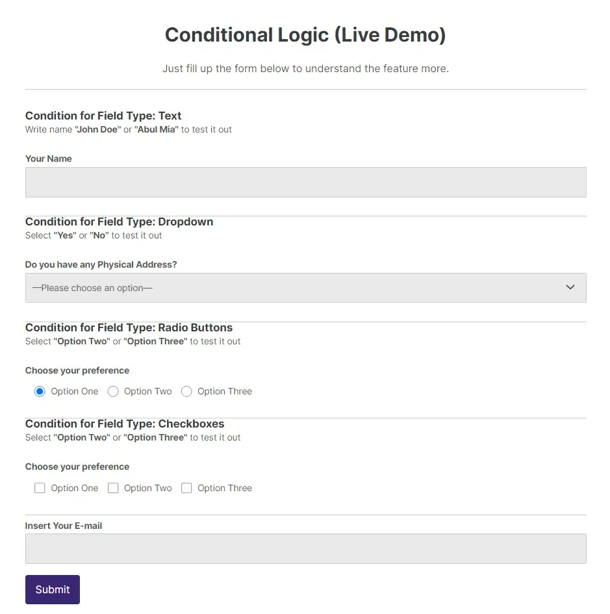
Task: Click the "Condition for Field Type: Text" heading
Action: click(x=103, y=115)
